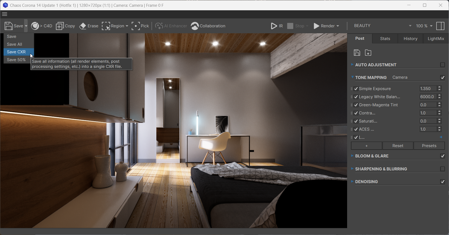Toggle the side panel layout icon
This screenshot has width=449, height=235.
(441, 26)
